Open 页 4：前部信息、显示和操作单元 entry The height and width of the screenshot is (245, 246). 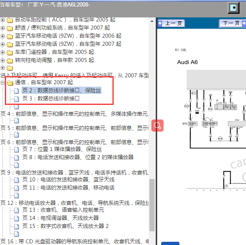[74, 114]
